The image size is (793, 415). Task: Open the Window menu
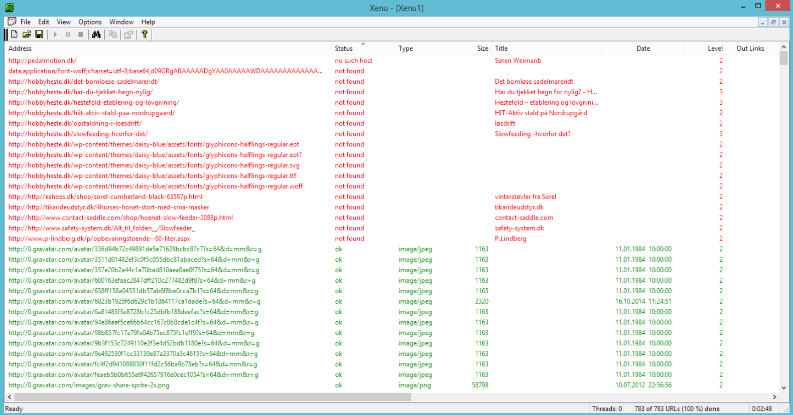pyautogui.click(x=121, y=22)
